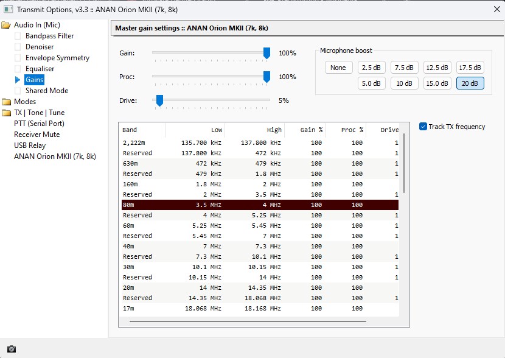Click the High column header
The image size is (505, 358).
click(x=255, y=130)
